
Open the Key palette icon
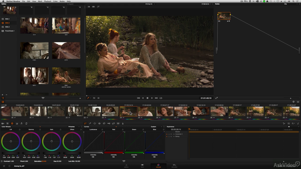click(x=109, y=123)
